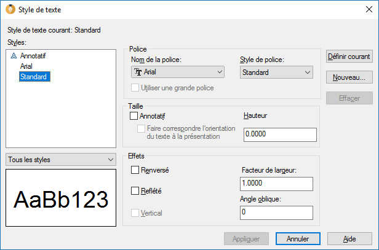This screenshot has height=250, width=379.
Task: Check the Reflété option
Action: click(135, 191)
